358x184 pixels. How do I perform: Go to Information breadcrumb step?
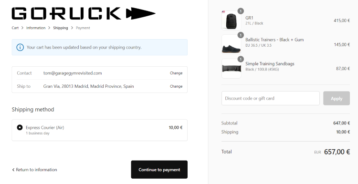(x=36, y=28)
